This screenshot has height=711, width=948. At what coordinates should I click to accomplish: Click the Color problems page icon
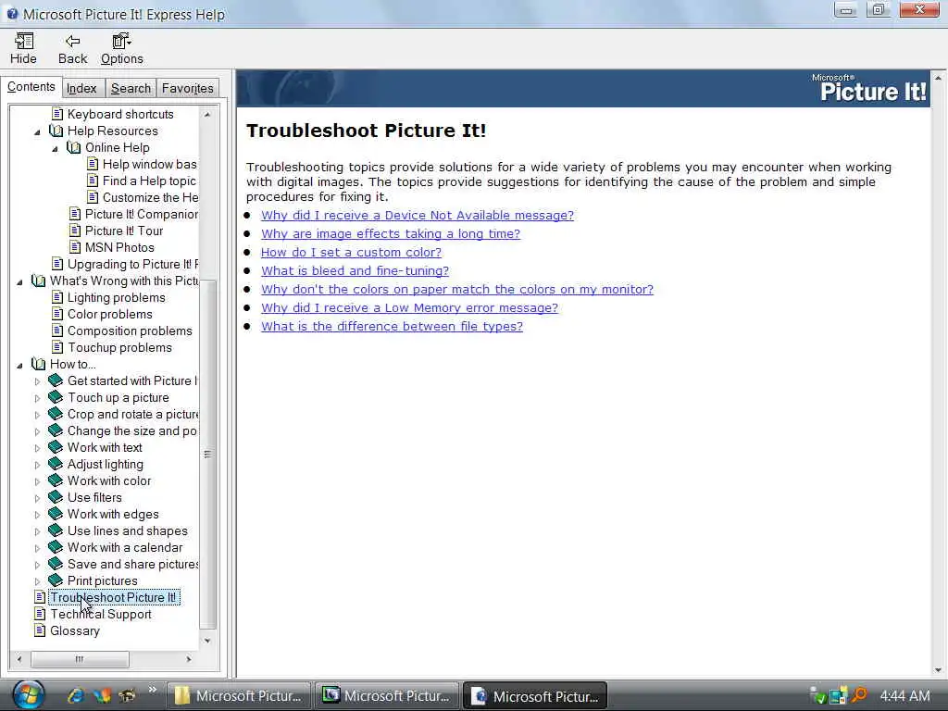tap(56, 314)
